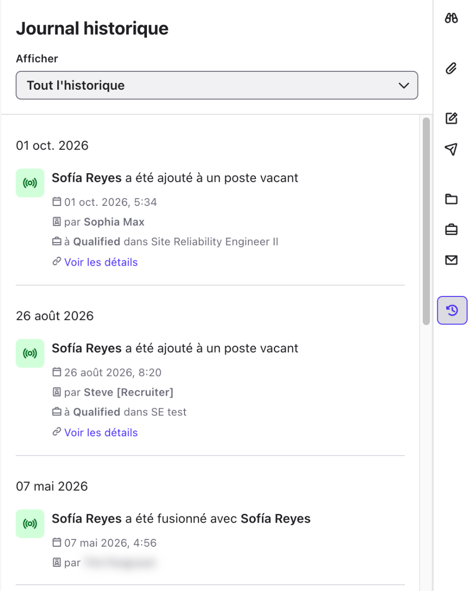Click the date header '26 août 2026'
Image resolution: width=472 pixels, height=591 pixels.
pyautogui.click(x=55, y=316)
